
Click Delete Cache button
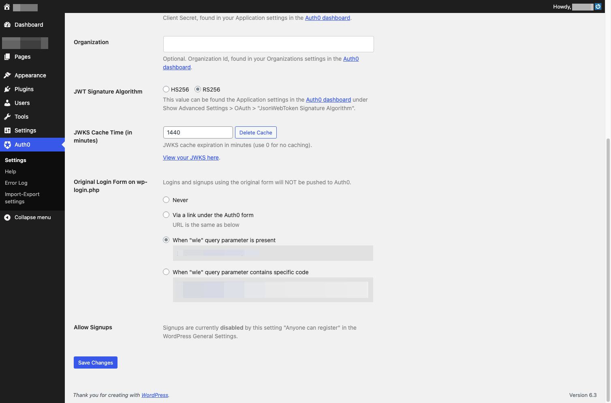[x=256, y=132]
